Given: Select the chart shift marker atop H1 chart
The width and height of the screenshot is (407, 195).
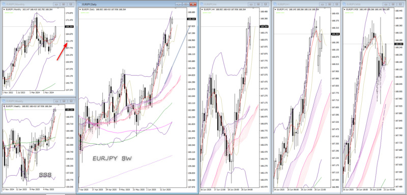Looking at the screenshot, I should tap(325, 8).
